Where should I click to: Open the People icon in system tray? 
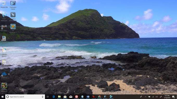[141, 97]
